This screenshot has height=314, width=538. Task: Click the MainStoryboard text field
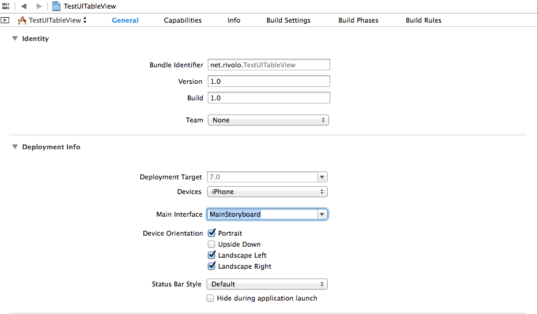[x=262, y=214]
